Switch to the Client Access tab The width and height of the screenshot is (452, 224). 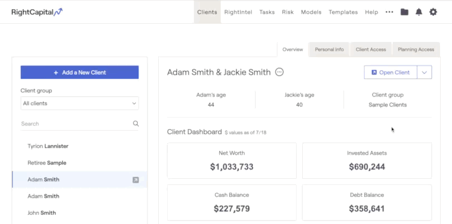371,49
